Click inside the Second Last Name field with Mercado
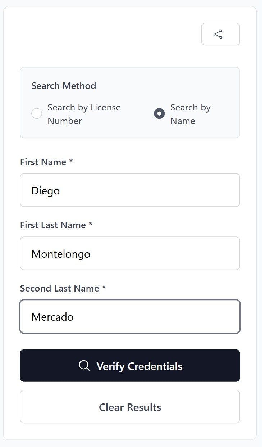The width and height of the screenshot is (265, 447). pyautogui.click(x=130, y=316)
